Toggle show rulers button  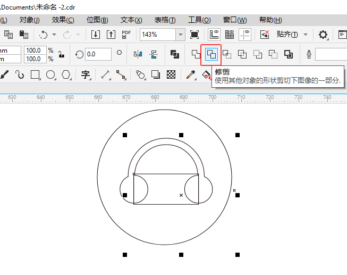214,35
